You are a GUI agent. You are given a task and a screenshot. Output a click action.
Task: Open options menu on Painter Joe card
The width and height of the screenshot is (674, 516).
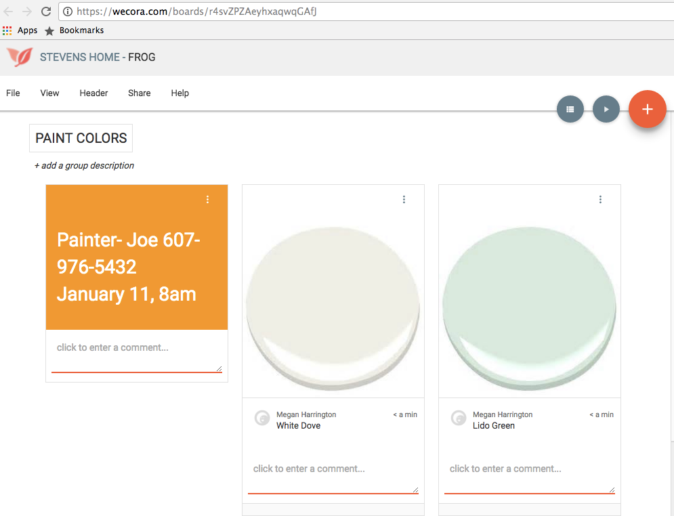207,199
